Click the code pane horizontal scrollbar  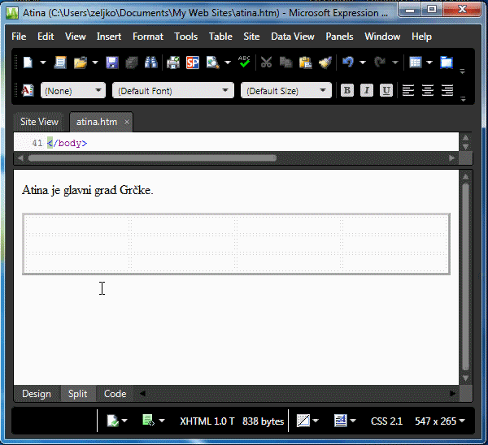(163, 158)
